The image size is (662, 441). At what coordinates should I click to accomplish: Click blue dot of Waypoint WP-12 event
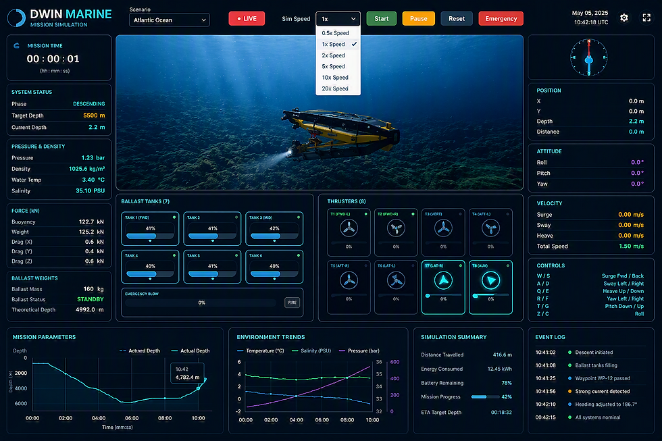(x=569, y=378)
